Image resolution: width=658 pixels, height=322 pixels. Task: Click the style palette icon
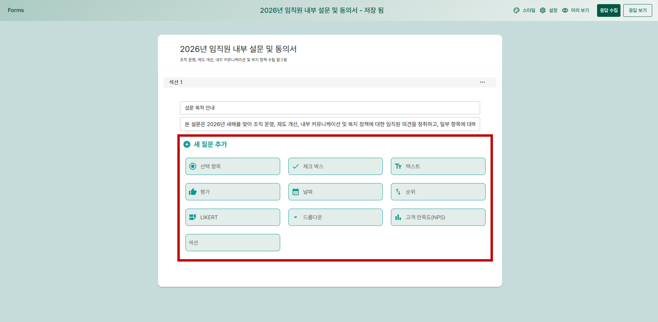[x=516, y=10]
